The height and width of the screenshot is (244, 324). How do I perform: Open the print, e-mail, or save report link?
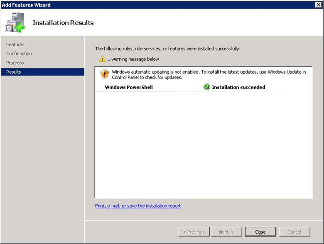click(138, 206)
